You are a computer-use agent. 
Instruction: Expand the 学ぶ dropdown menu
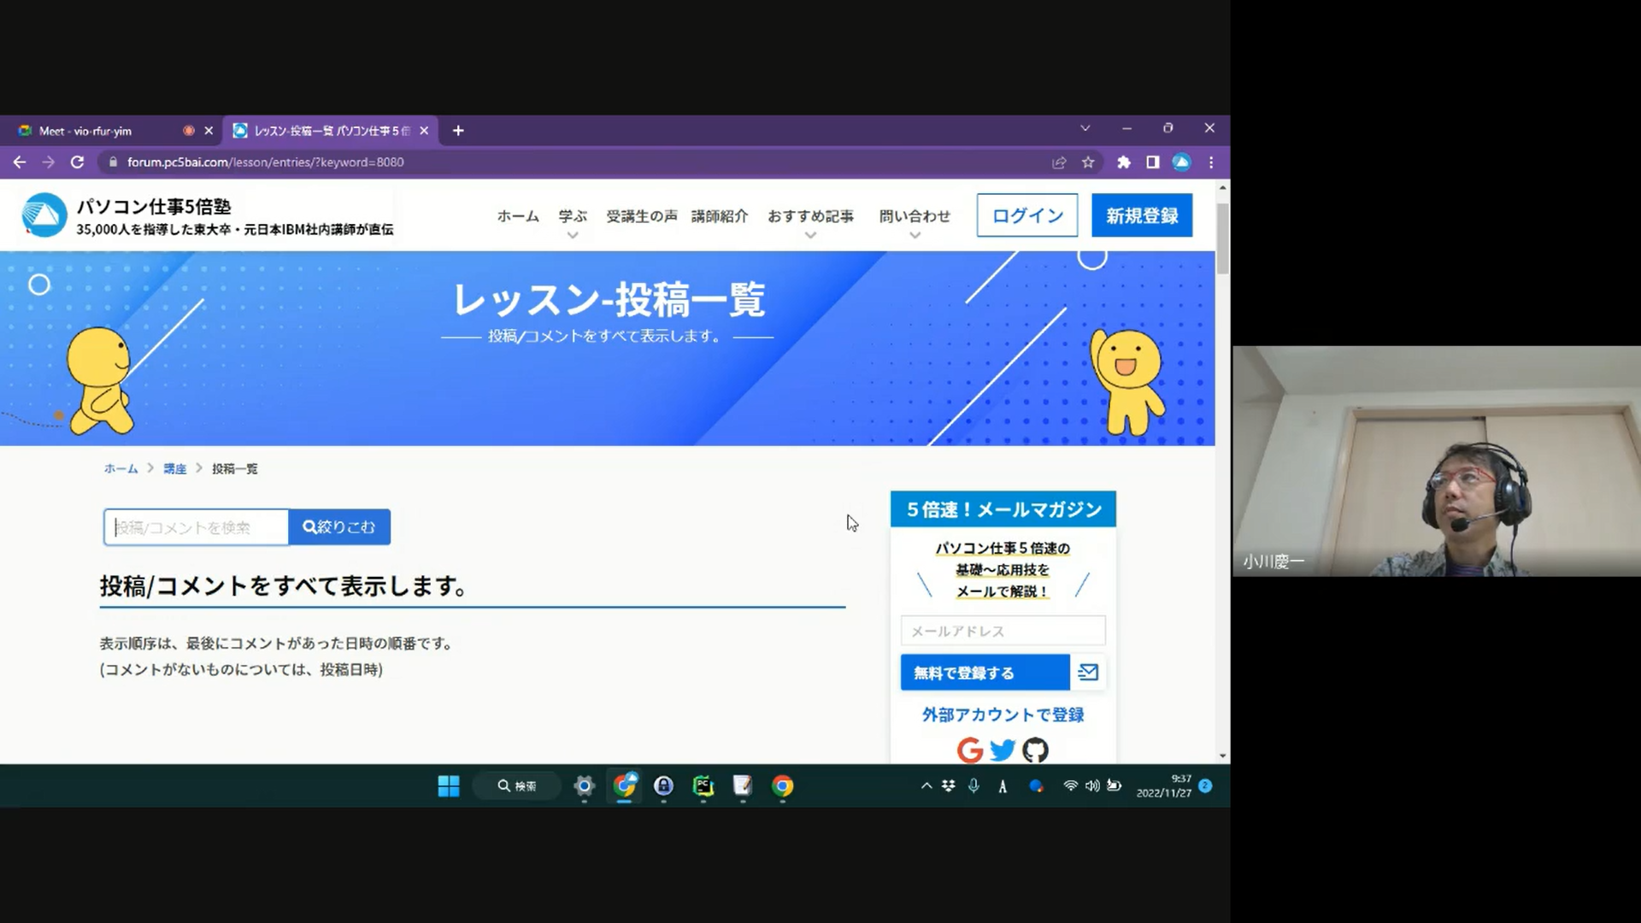(573, 217)
